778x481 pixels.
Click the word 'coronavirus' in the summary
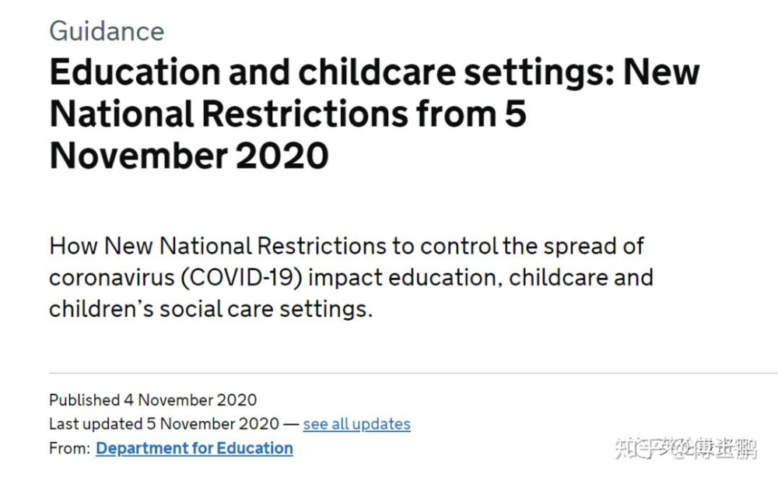[112, 278]
